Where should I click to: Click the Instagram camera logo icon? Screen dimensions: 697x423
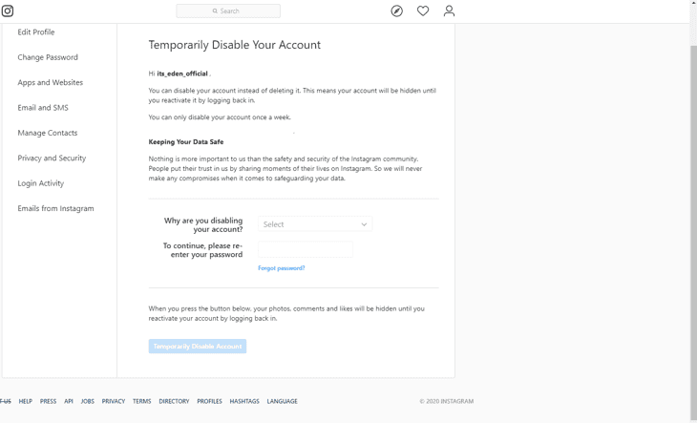tap(8, 11)
